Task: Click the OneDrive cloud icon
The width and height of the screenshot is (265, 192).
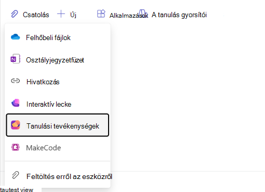Action: click(16, 37)
